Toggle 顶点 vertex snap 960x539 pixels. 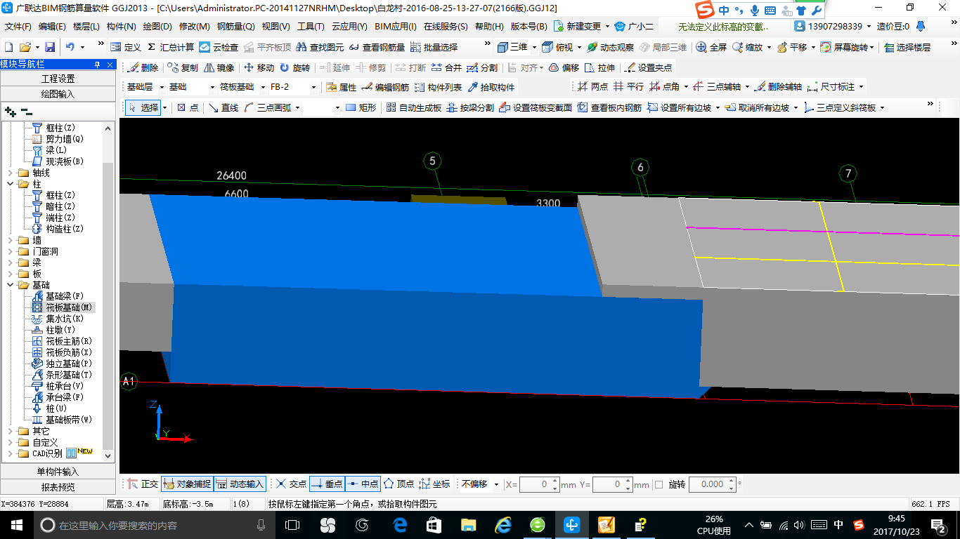pos(398,484)
